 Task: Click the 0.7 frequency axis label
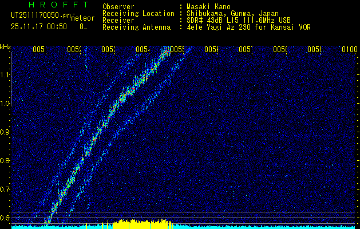point(5,189)
